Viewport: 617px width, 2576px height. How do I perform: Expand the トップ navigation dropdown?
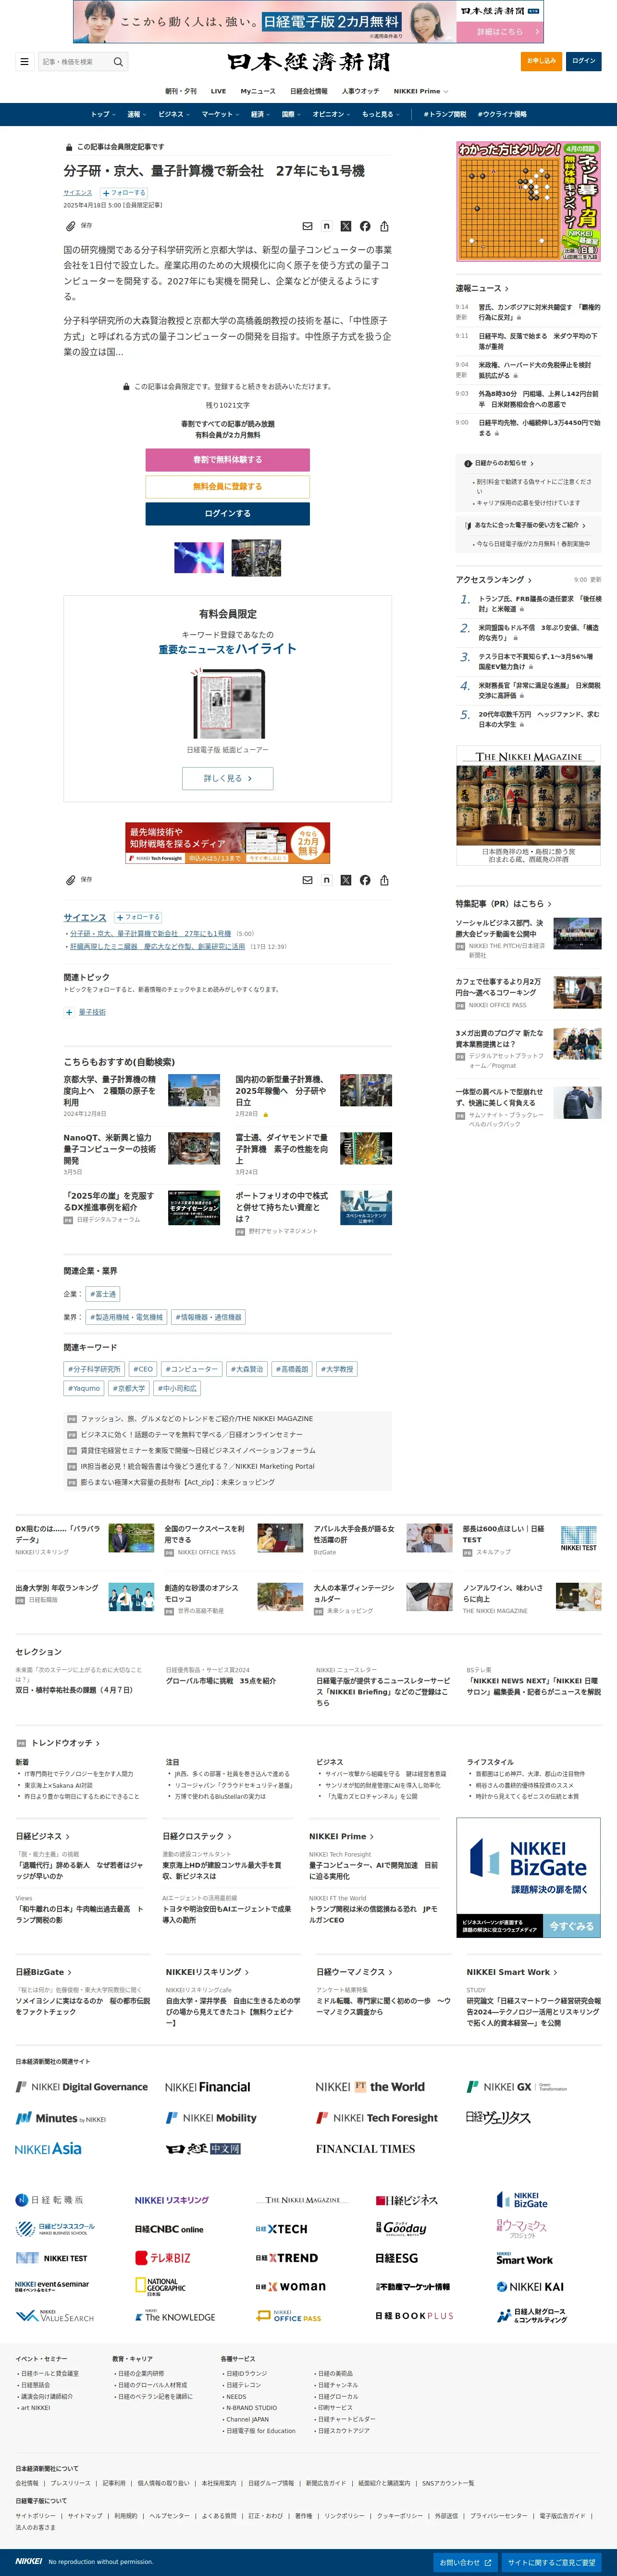coord(103,114)
